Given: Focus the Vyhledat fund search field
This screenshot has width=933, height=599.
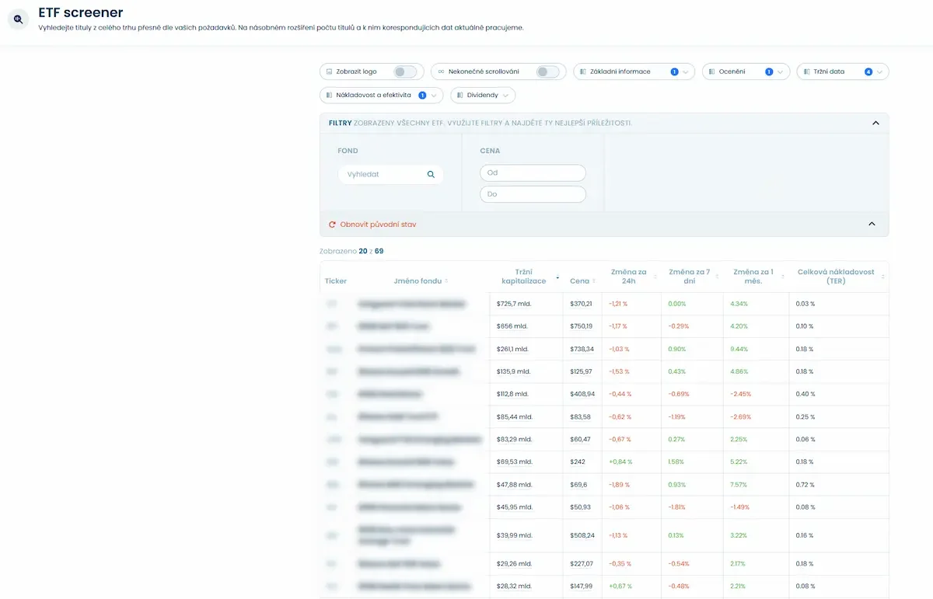Looking at the screenshot, I should click(390, 175).
